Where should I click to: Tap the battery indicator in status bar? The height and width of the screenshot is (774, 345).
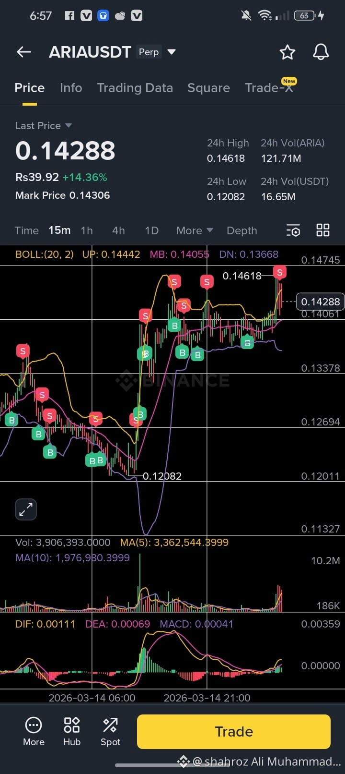[305, 15]
